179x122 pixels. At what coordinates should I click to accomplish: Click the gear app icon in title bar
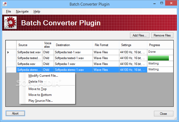5,4
